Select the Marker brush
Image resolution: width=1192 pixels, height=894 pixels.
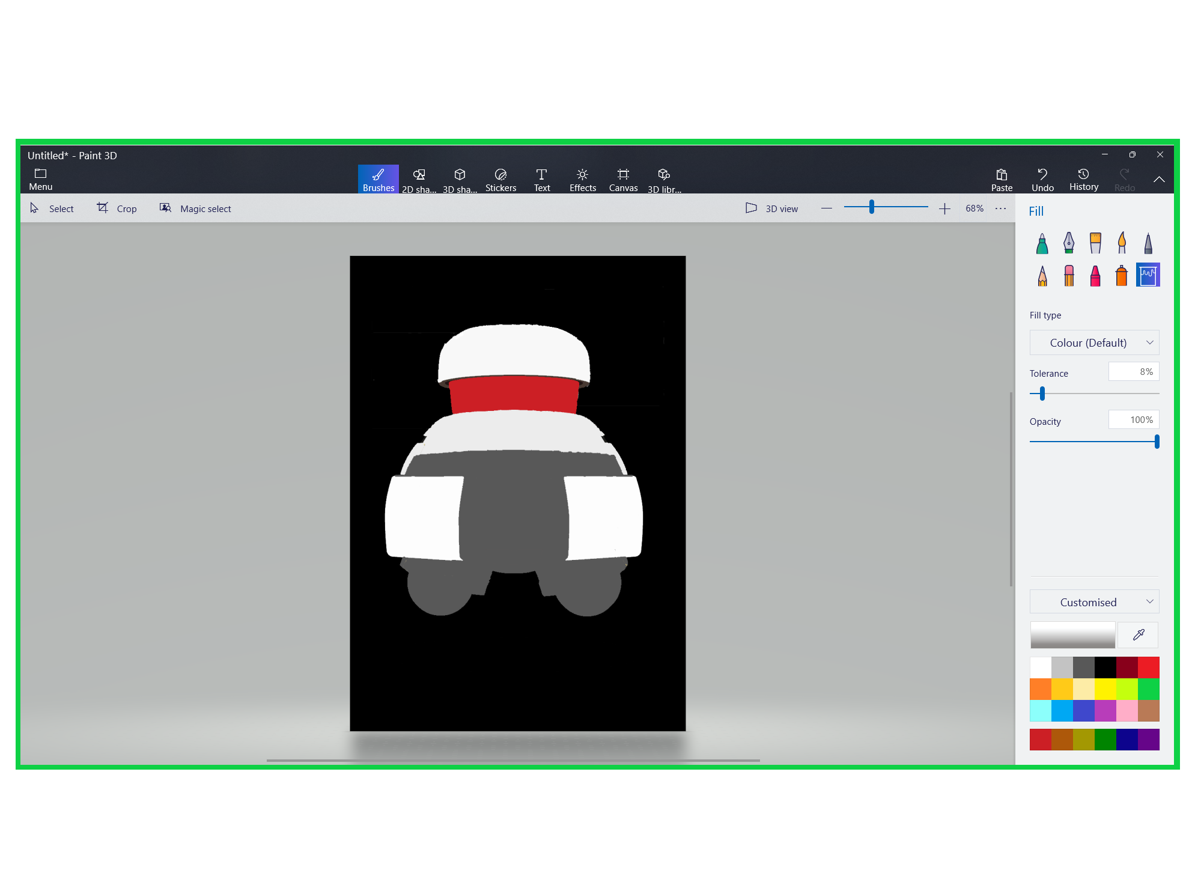1042,243
